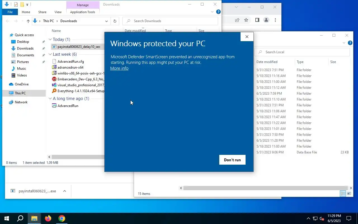Open the File tab in Downloads window

tap(10, 12)
